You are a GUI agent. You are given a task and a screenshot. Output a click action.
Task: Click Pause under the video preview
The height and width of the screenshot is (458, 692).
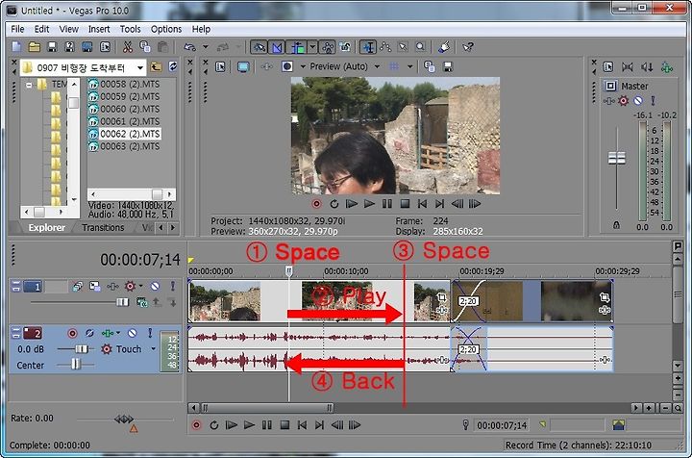point(387,204)
